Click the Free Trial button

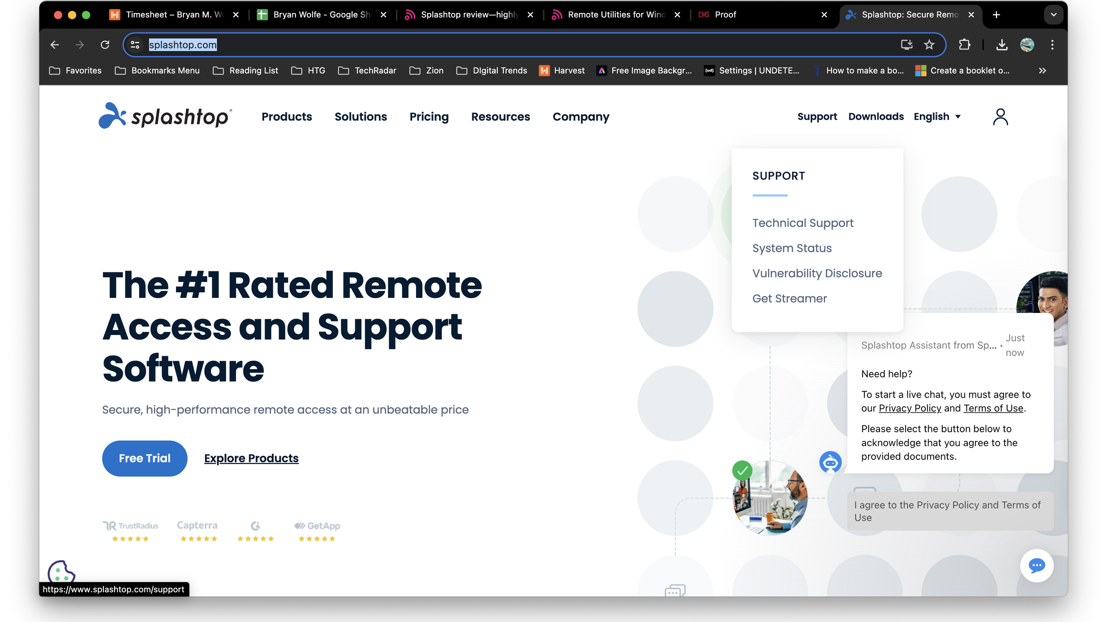tap(144, 458)
